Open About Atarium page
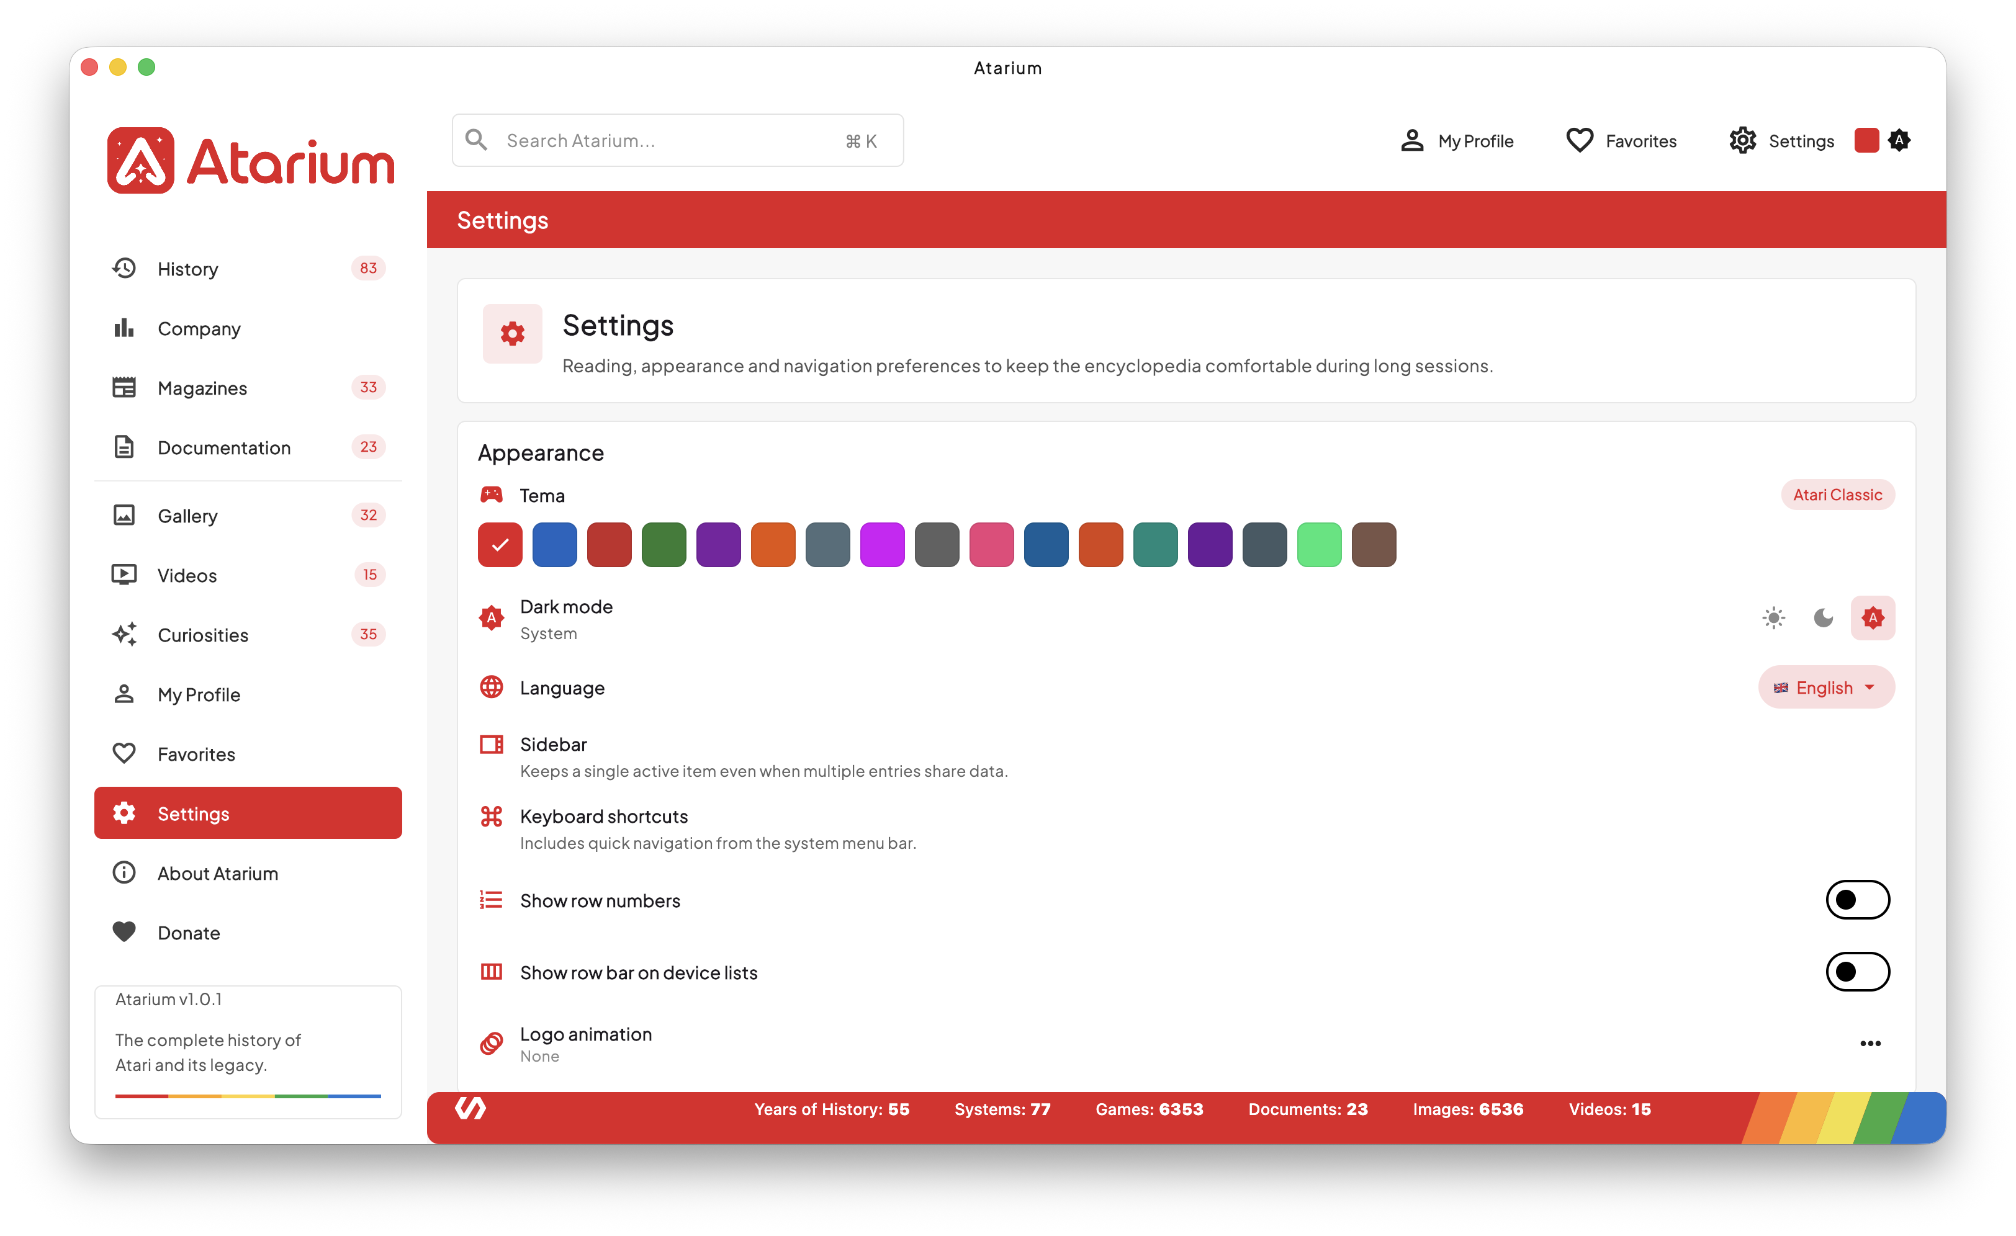 [x=248, y=873]
